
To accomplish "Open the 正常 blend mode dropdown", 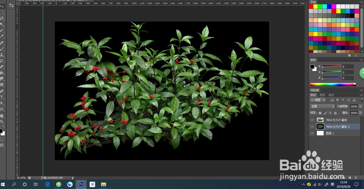I will 322,107.
